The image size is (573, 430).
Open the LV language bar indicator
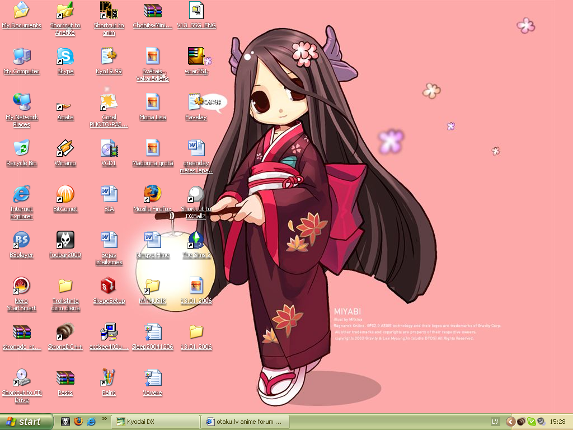[x=495, y=422]
